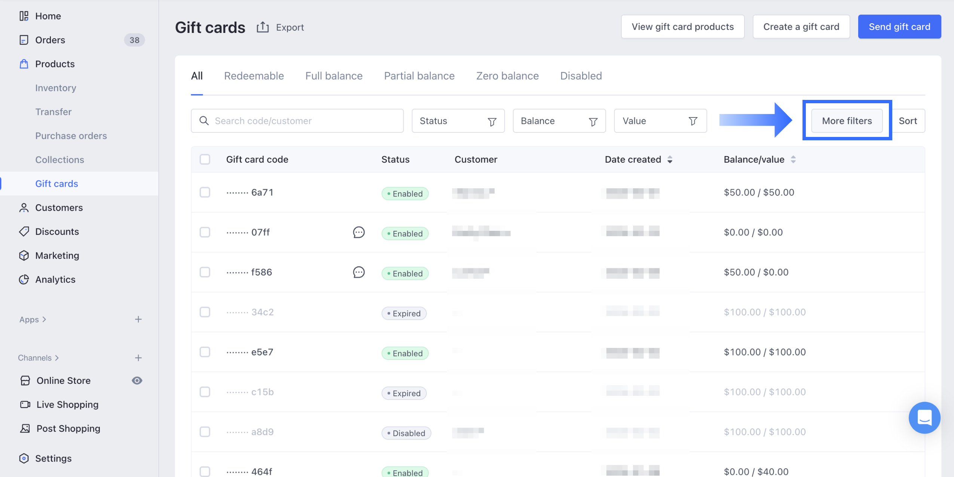Viewport: 954px width, 477px height.
Task: Click the Analytics pie chart icon
Action: (x=24, y=279)
